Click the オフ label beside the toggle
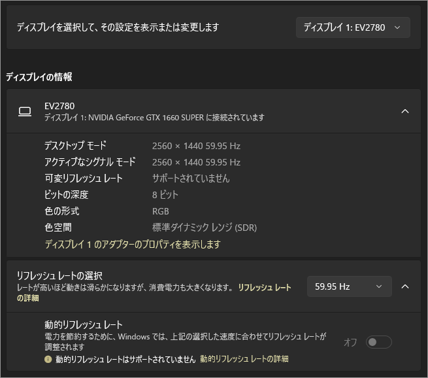The height and width of the screenshot is (378, 428). pyautogui.click(x=350, y=342)
